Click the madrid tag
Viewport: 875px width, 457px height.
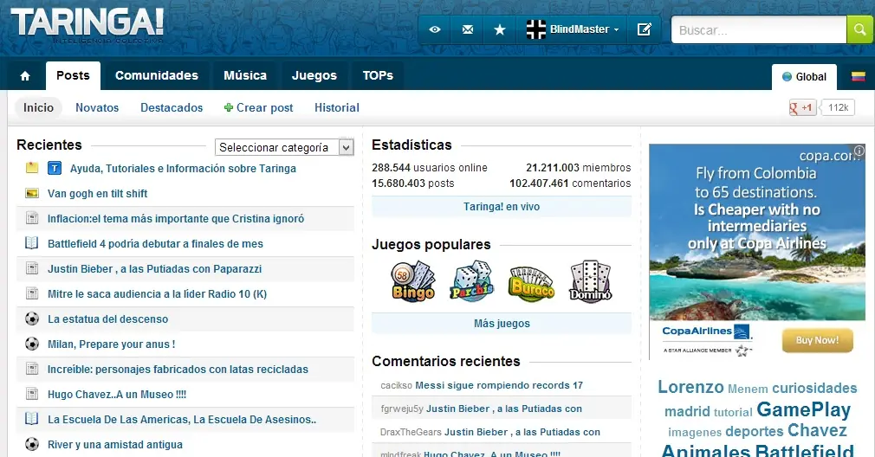[x=687, y=411]
